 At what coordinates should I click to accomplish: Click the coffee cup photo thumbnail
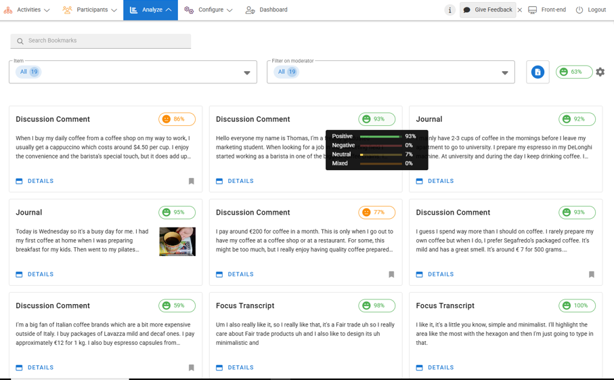tap(177, 241)
